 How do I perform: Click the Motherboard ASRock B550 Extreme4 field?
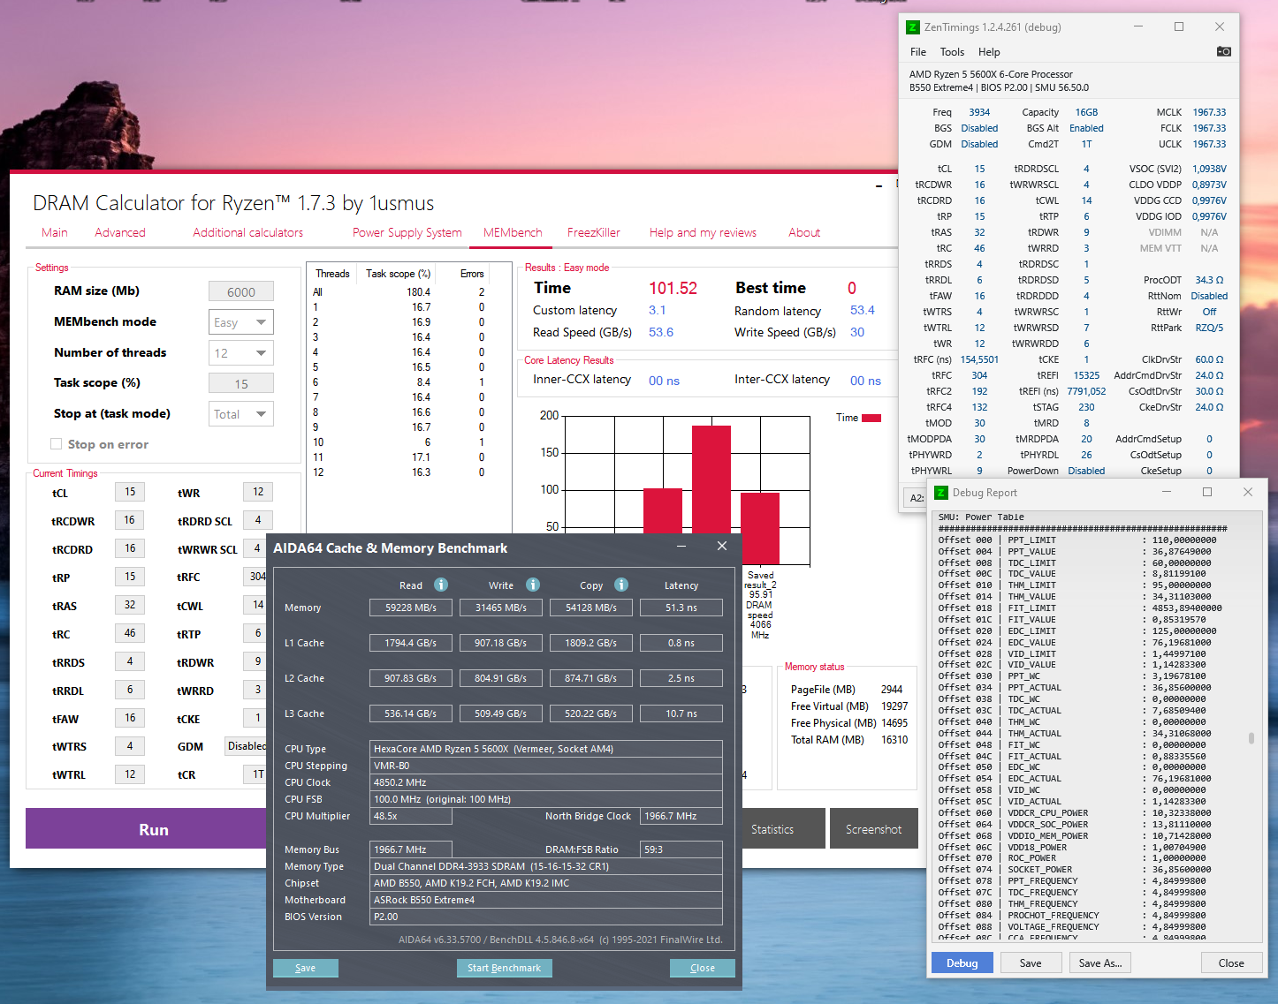click(x=546, y=900)
